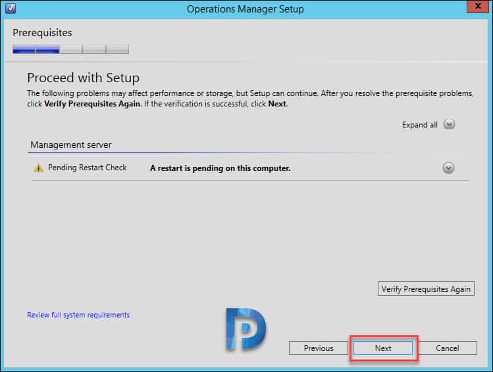Click the Prerequisites progress bar
This screenshot has height=372, width=493.
point(70,49)
